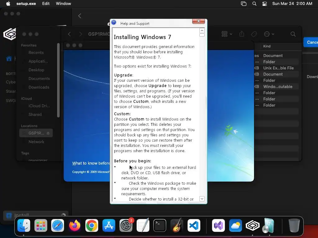Go forward in the Finder window

click(80, 34)
